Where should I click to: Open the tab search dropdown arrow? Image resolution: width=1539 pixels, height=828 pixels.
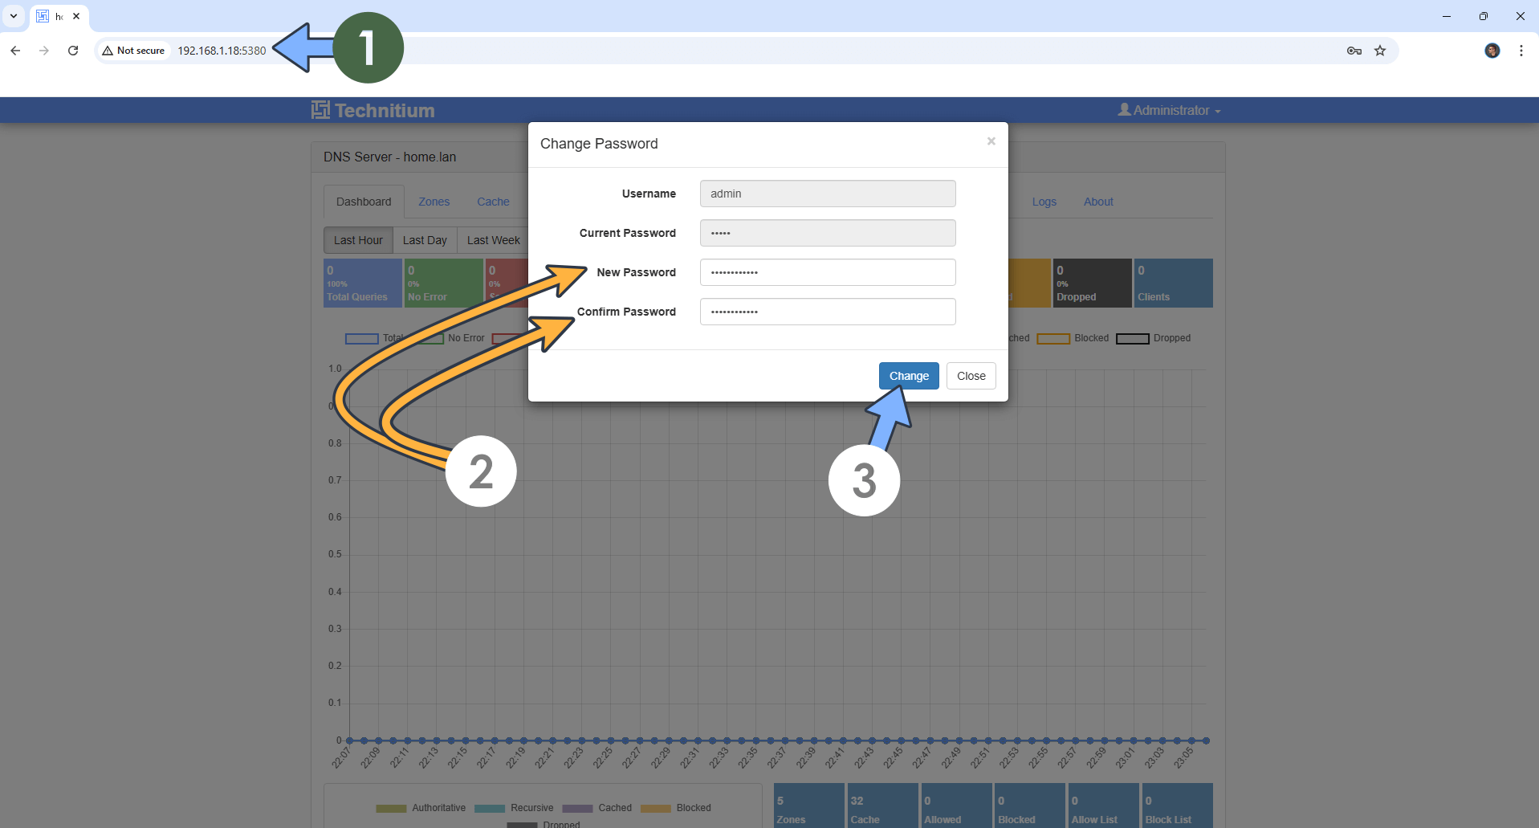pos(14,16)
